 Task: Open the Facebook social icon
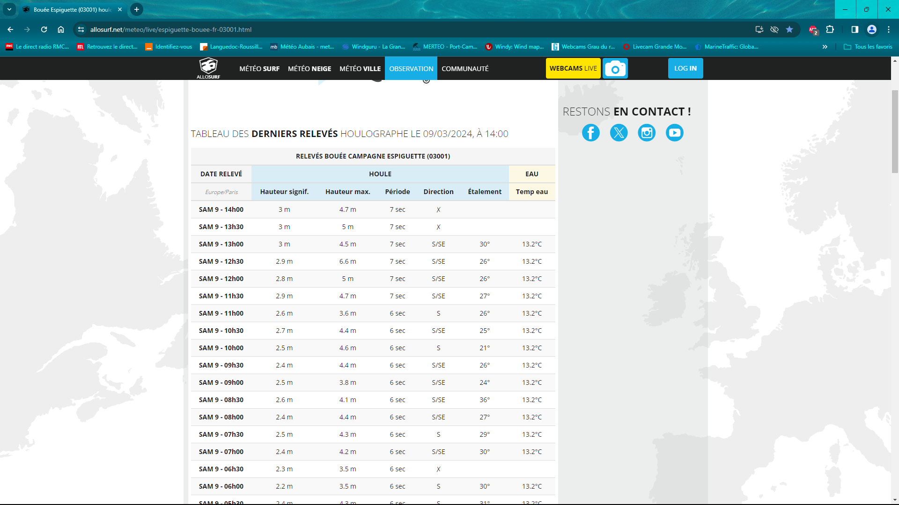point(590,133)
